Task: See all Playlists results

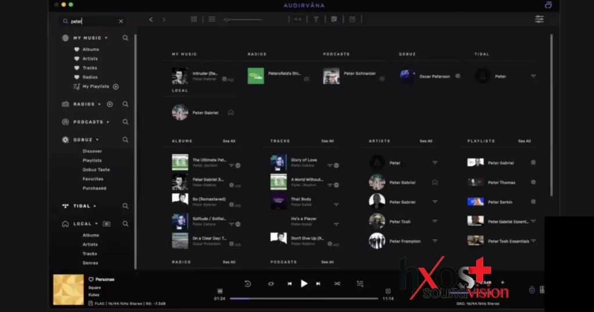Action: tap(524, 141)
